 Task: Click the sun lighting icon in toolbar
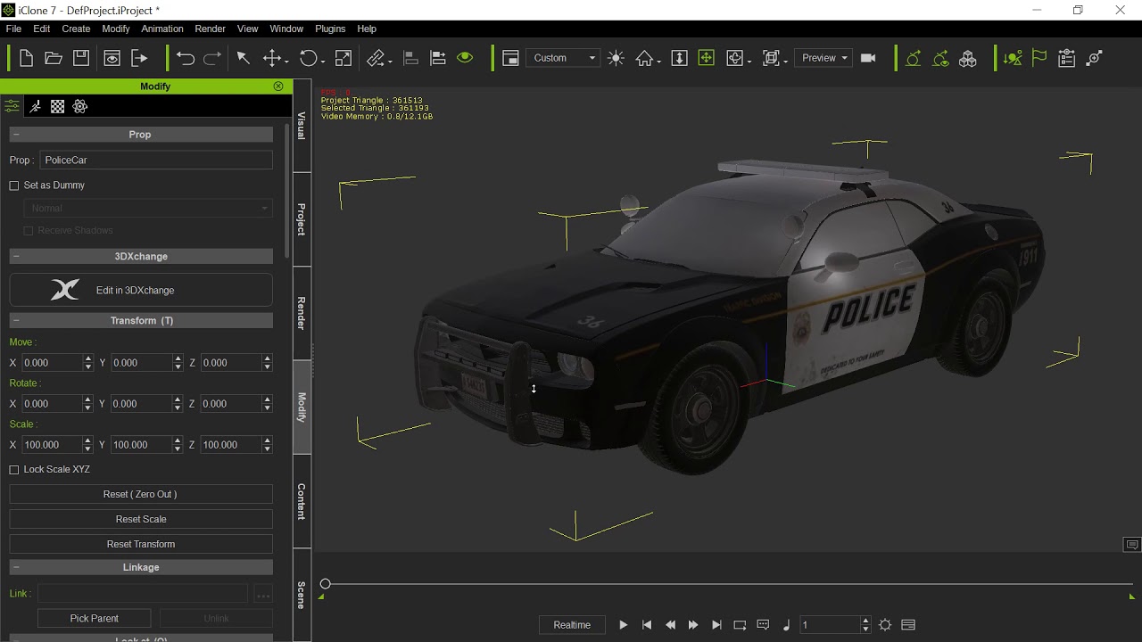[616, 58]
